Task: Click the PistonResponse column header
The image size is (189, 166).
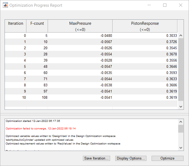Action: point(145,26)
